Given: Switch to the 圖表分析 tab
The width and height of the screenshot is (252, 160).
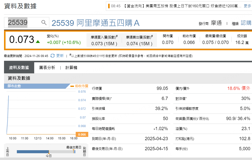Looking at the screenshot, I should (x=47, y=68).
